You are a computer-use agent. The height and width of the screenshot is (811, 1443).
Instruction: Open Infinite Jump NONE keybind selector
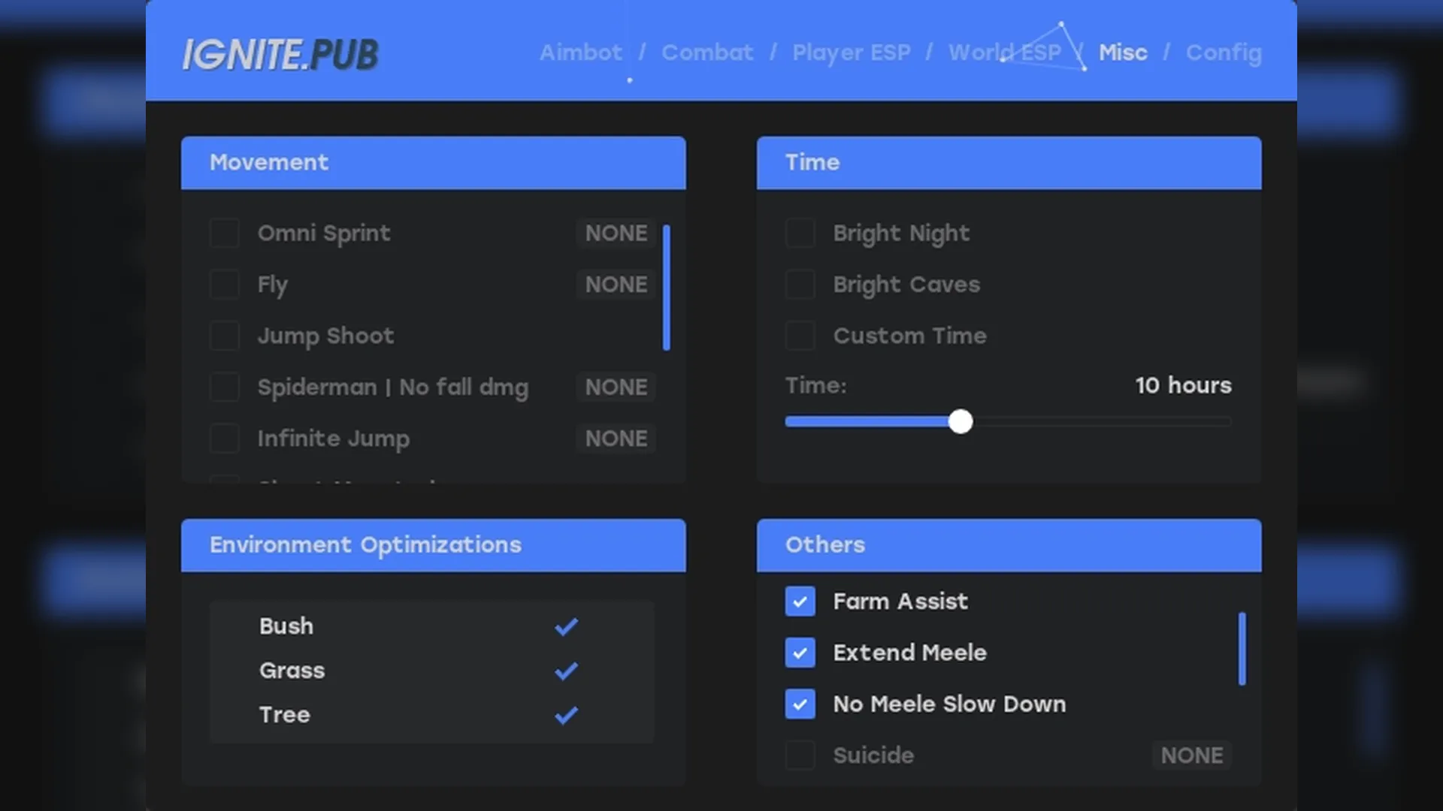[616, 439]
